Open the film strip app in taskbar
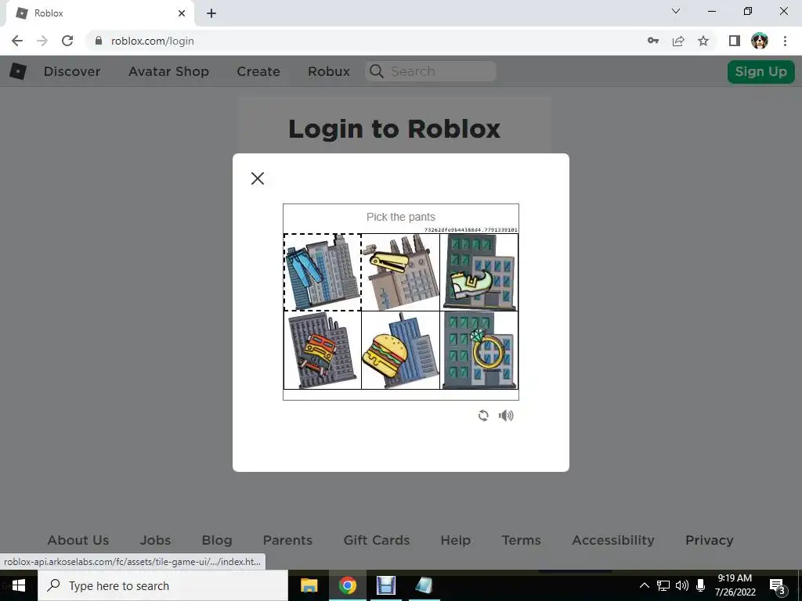 [x=385, y=585]
